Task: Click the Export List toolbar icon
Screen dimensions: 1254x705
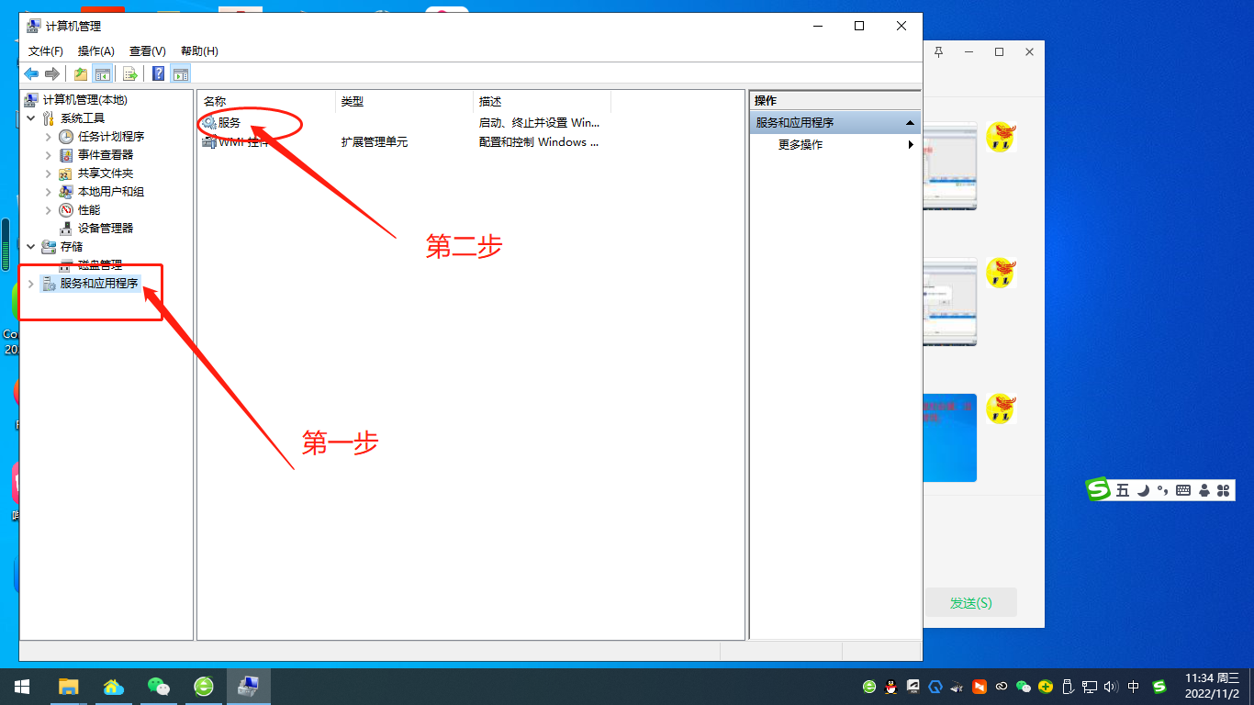Action: (x=130, y=74)
